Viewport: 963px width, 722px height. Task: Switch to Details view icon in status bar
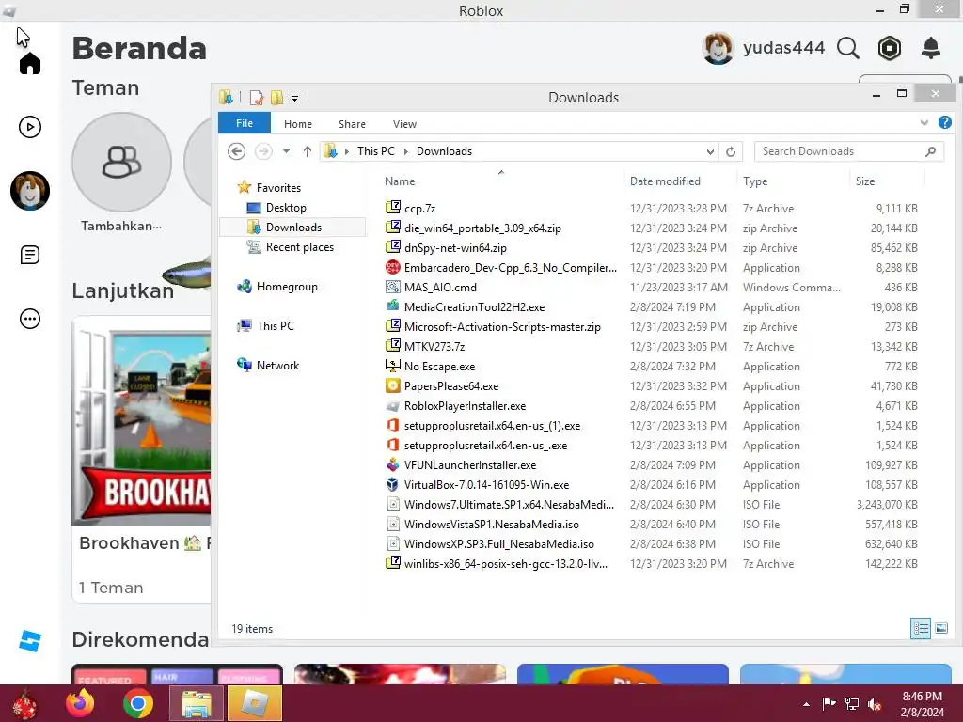[x=921, y=628]
